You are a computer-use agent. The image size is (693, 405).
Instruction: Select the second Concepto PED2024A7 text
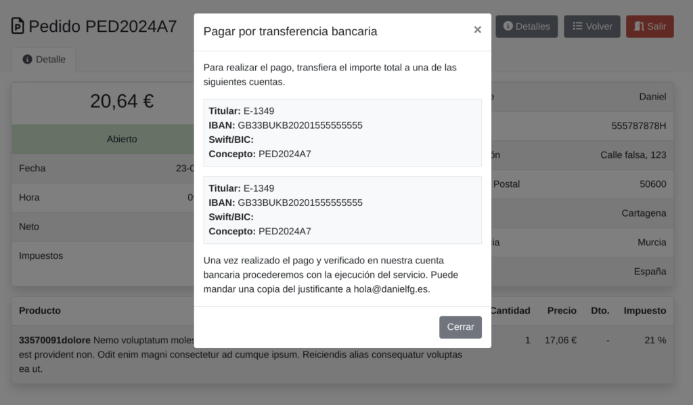[x=285, y=232]
